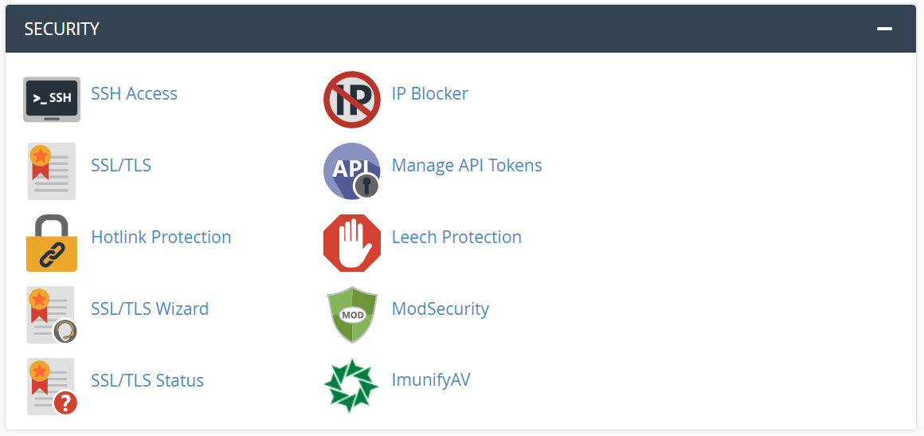Screen dimensions: 924x436
Task: Click the SSL/TLS Wizard icon
Action: tap(52, 314)
